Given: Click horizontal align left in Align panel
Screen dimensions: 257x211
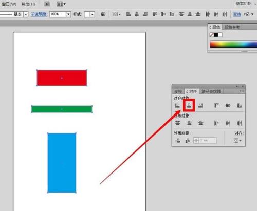Looking at the screenshot, I should [x=177, y=106].
